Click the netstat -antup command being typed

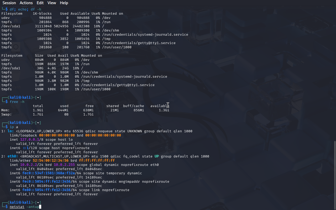point(24,207)
